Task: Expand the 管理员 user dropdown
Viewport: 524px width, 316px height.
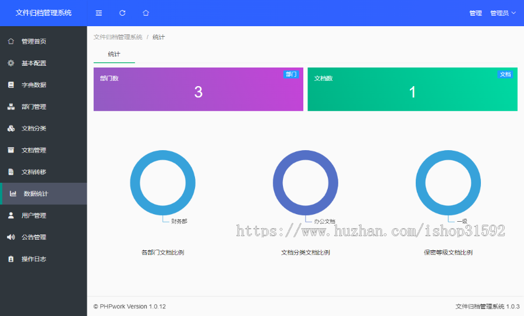Action: [x=503, y=13]
